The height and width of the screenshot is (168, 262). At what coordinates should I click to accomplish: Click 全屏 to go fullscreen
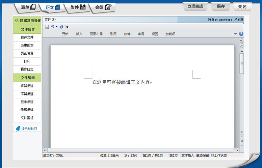tap(239, 20)
